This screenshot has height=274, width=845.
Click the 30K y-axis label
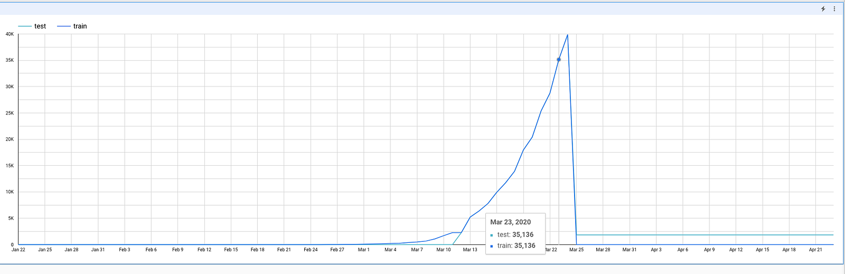point(10,87)
